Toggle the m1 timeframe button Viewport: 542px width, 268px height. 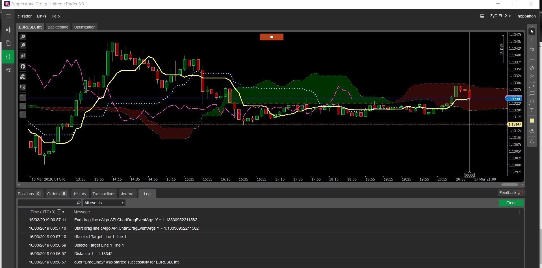23,98
